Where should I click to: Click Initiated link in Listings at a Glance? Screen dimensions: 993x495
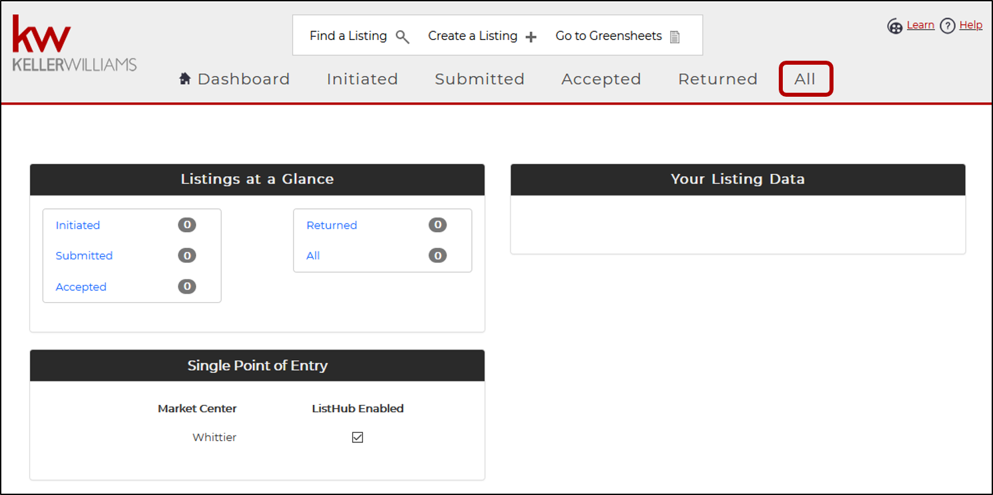pyautogui.click(x=78, y=225)
